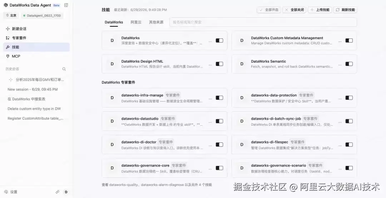Click the link icon beside the user avatar
Screen dimensions: 386x198
[57, 192]
